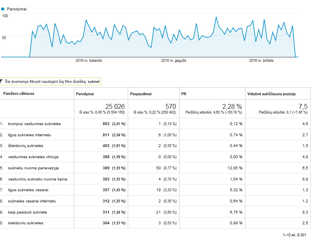This screenshot has height=249, width=311.
Task: Click PR cell 0,12 %
Action: click(x=236, y=124)
